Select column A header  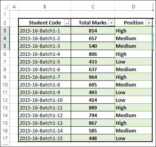[x=14, y=7]
